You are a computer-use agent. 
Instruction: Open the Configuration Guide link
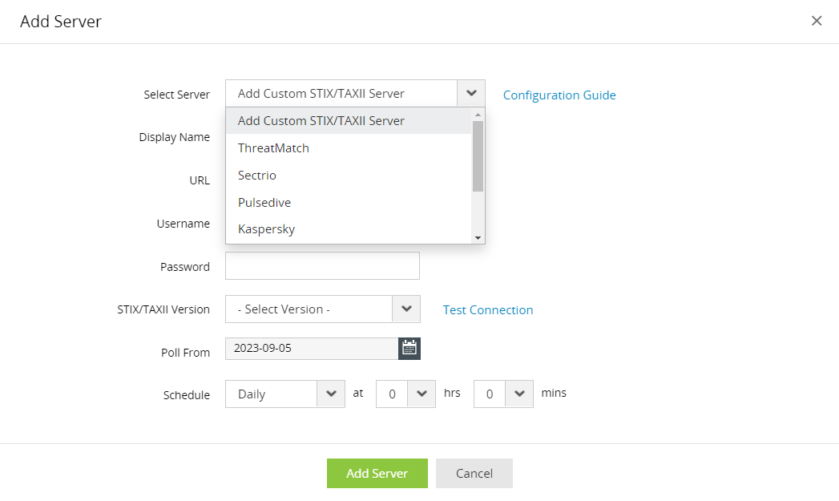pos(559,95)
